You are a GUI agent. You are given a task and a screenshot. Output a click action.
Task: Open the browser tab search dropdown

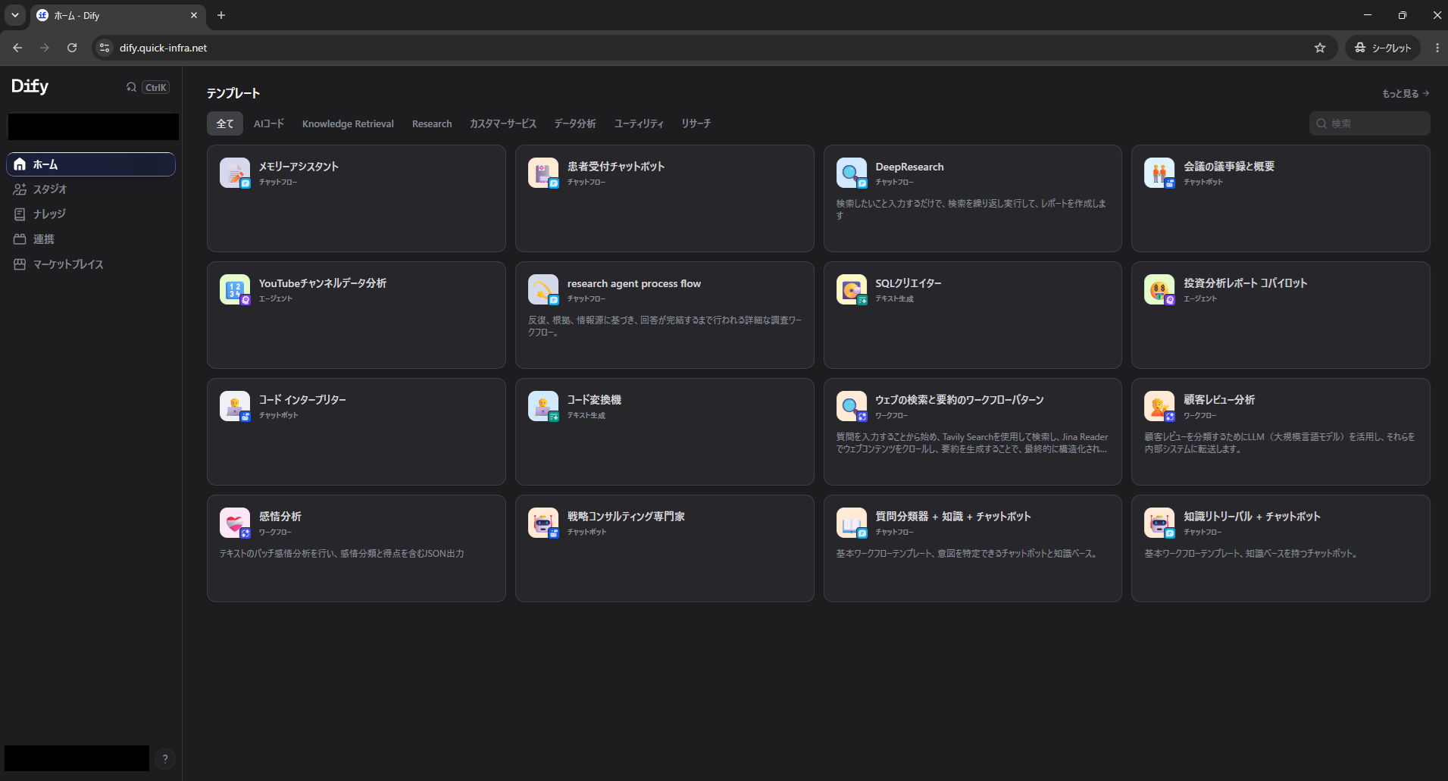pos(15,15)
